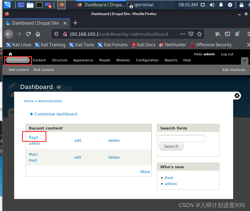Click the lock screen icon in panel
This screenshot has width=250, height=211.
(242, 5)
